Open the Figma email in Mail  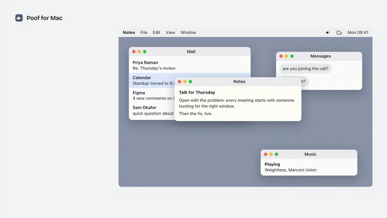pyautogui.click(x=152, y=95)
